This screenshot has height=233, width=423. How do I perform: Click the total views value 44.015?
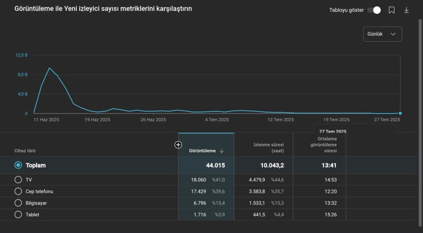(215, 165)
